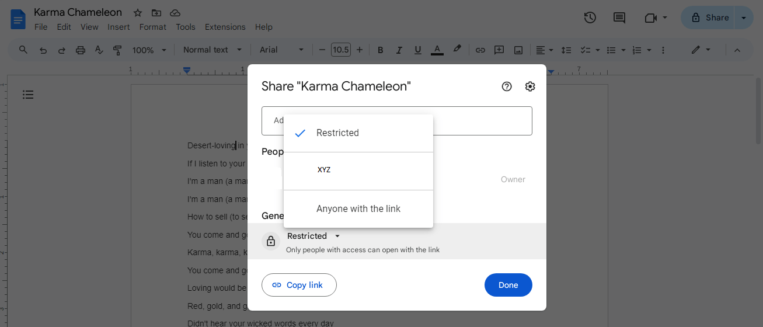This screenshot has width=763, height=327.
Task: Toggle underline formatting
Action: (417, 50)
